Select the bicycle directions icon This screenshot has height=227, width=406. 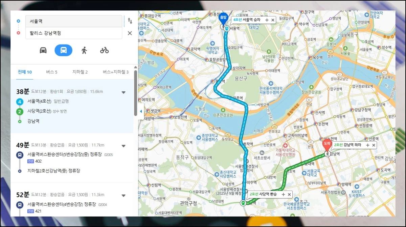tap(104, 50)
